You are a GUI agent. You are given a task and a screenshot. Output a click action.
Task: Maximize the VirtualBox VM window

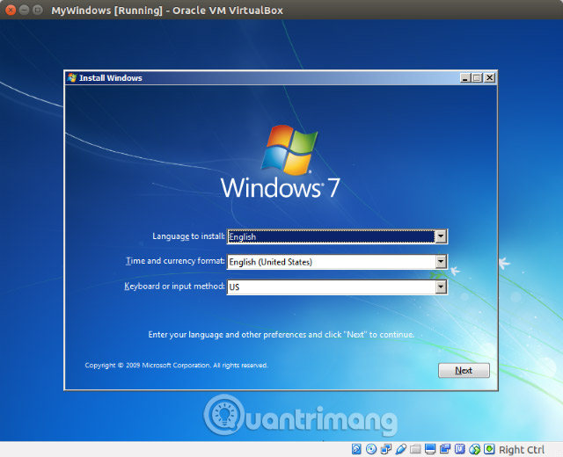[x=37, y=10]
